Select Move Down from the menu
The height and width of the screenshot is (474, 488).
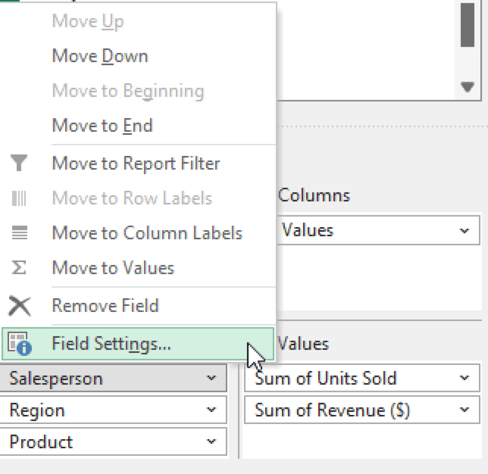pos(100,55)
